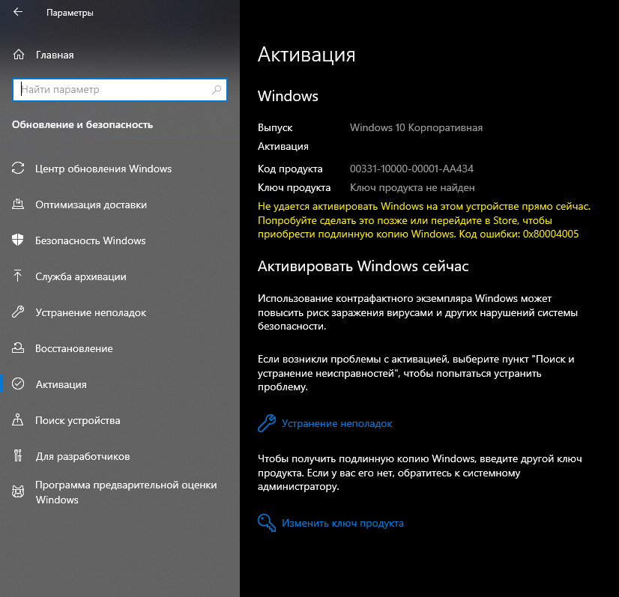Select Активация in sidebar
This screenshot has height=597, width=619.
pos(61,384)
